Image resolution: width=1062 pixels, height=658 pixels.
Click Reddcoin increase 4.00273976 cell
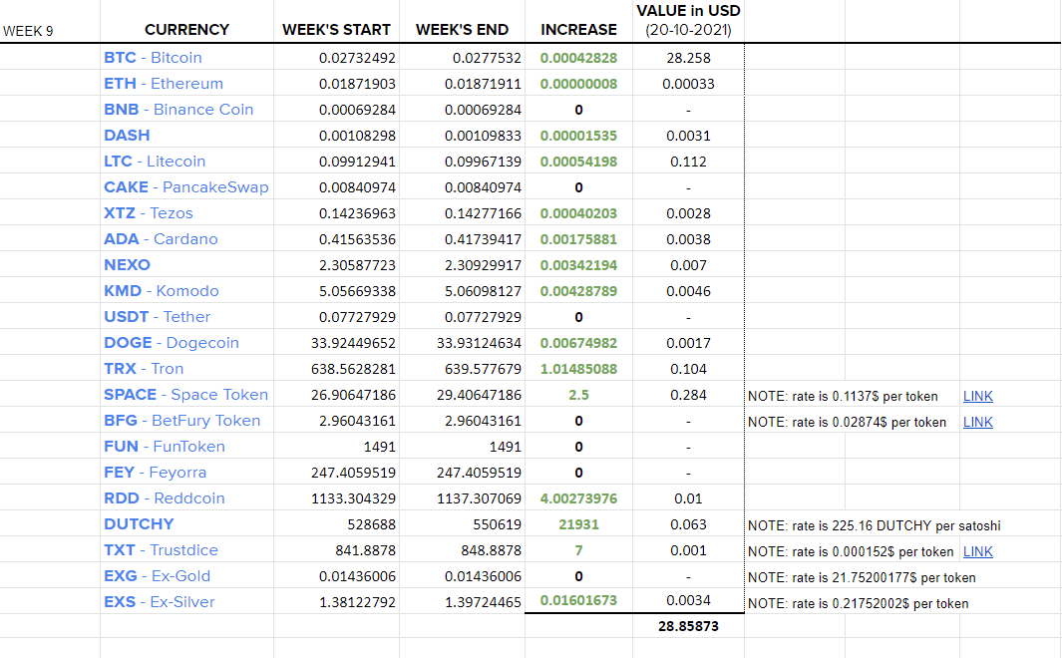point(579,498)
